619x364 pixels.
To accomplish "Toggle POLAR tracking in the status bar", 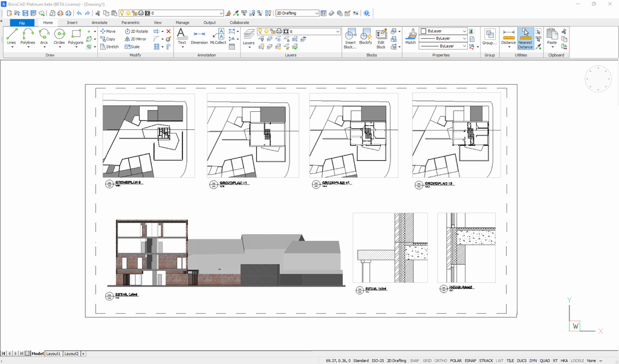I will (456, 360).
